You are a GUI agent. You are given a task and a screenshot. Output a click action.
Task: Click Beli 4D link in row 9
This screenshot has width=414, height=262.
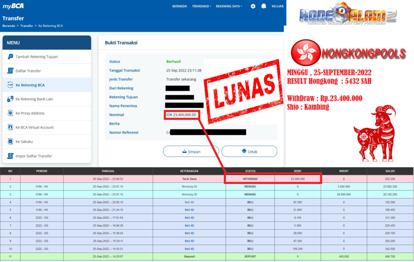point(189,241)
